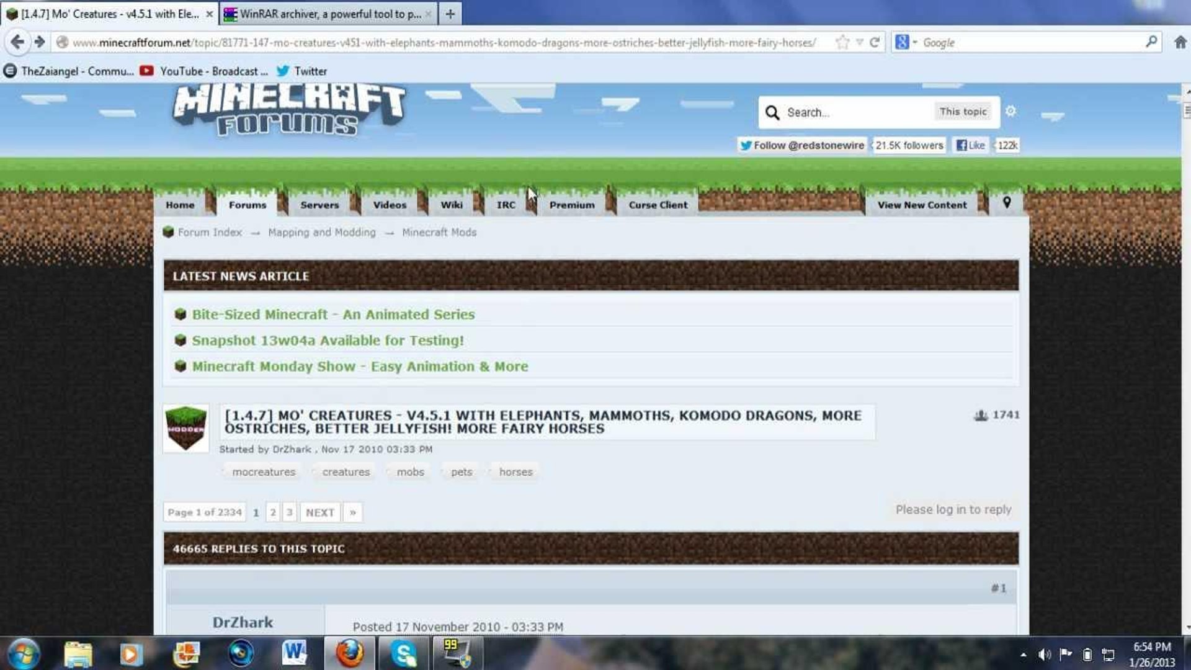
Task: Click the browser Back arrow button
Action: pos(17,42)
